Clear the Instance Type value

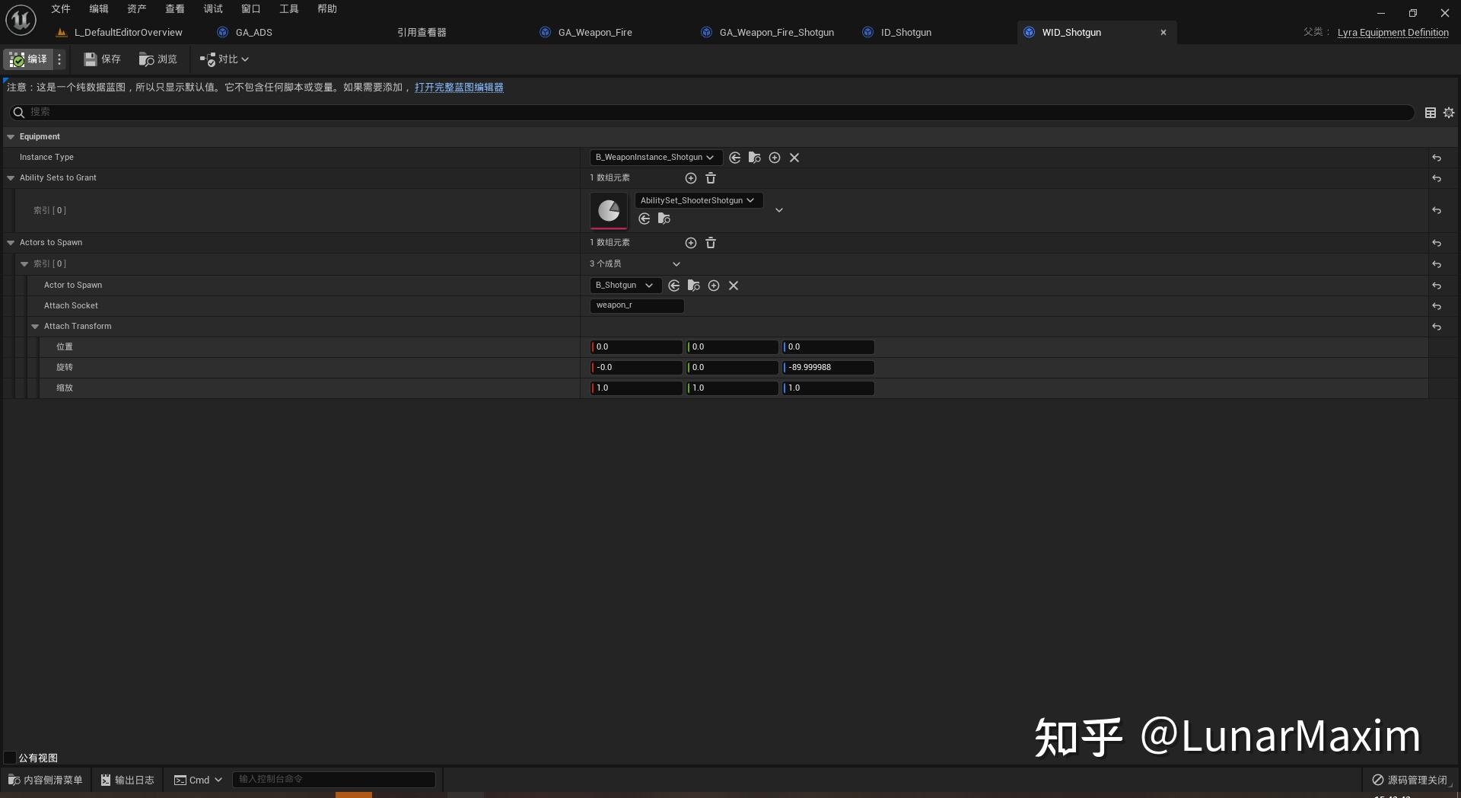[794, 158]
